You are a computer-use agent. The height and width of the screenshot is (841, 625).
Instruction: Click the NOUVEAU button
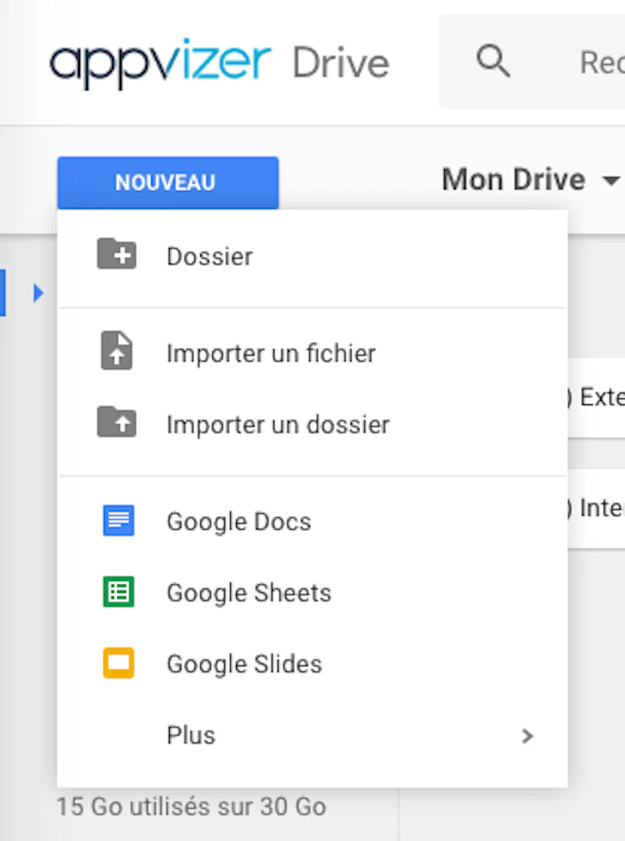point(168,183)
